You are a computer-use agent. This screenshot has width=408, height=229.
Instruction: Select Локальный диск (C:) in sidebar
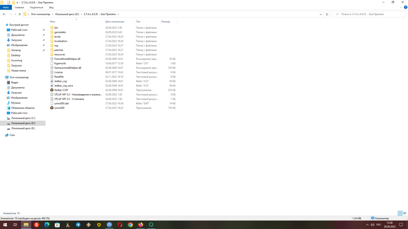point(23,118)
